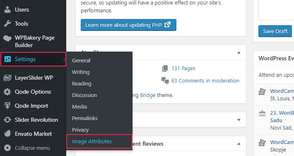
Task: Click Learn more about updating PHP button
Action: [x=128, y=25]
